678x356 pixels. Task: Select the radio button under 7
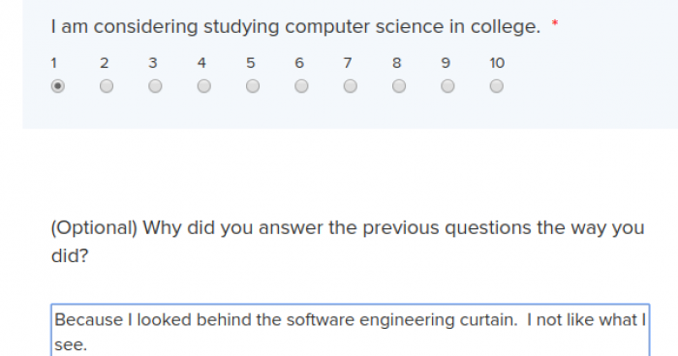coord(351,86)
